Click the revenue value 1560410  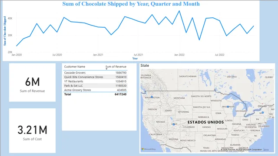click(x=121, y=77)
